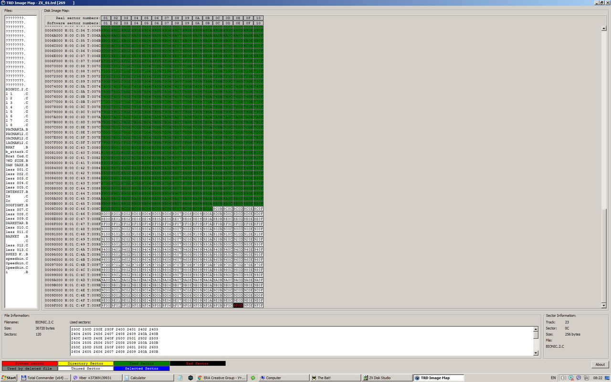Select DOGFIGHT.B in the Files list

pyautogui.click(x=17, y=205)
